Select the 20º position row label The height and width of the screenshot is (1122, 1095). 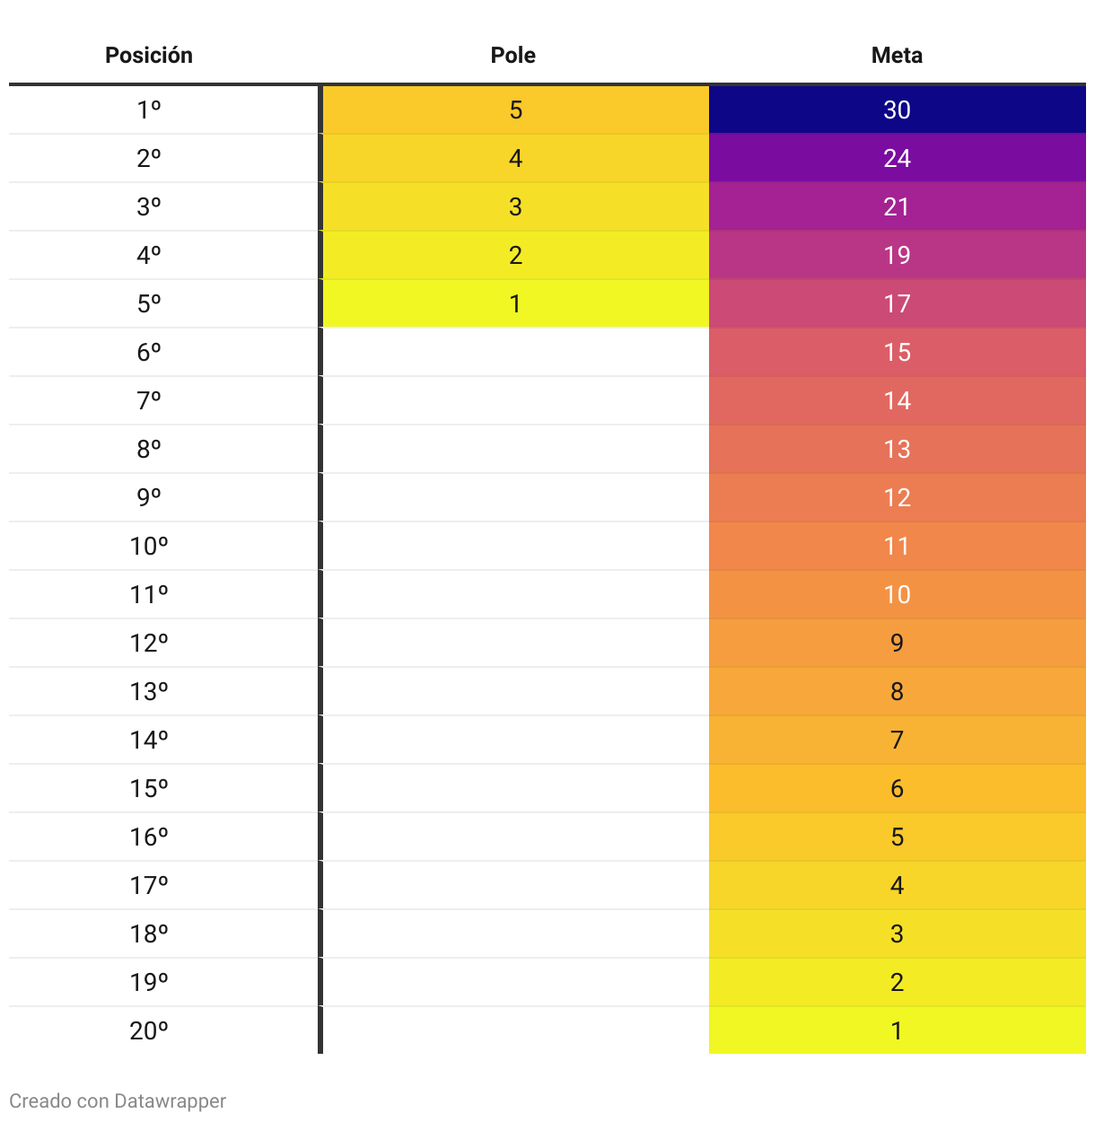click(149, 1030)
